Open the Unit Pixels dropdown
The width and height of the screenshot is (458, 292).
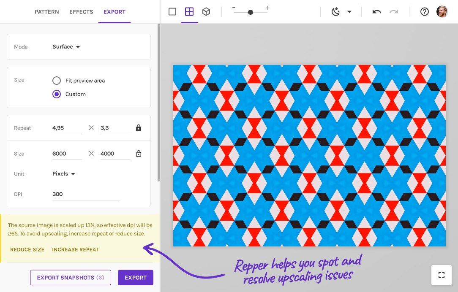(64, 173)
